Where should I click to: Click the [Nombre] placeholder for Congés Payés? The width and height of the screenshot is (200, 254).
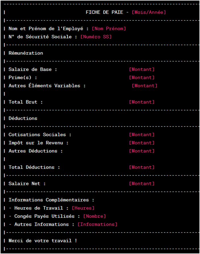click(95, 216)
